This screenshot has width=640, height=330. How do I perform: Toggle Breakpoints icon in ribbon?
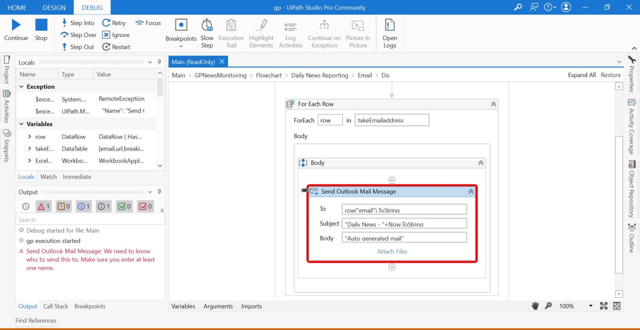tap(181, 25)
